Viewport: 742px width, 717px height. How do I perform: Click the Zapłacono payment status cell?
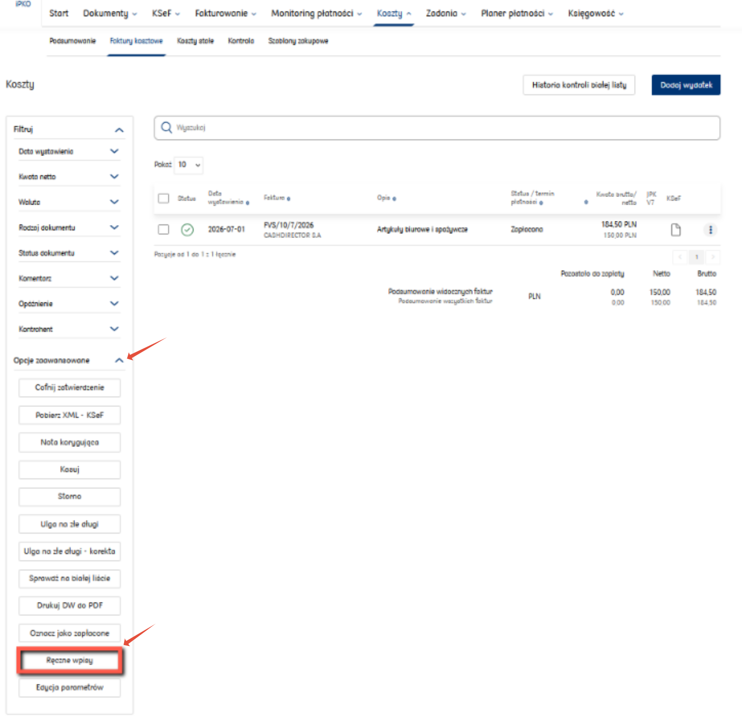527,230
